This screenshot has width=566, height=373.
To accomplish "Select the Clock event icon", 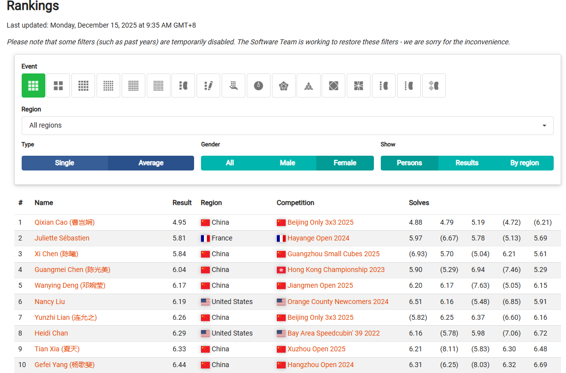I will tap(259, 86).
